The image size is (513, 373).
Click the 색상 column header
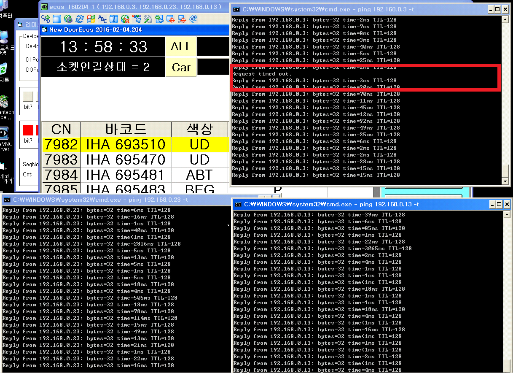point(199,129)
